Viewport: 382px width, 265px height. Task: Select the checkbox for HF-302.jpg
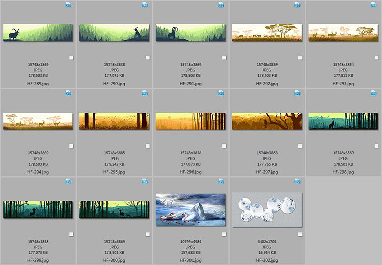coord(301,234)
